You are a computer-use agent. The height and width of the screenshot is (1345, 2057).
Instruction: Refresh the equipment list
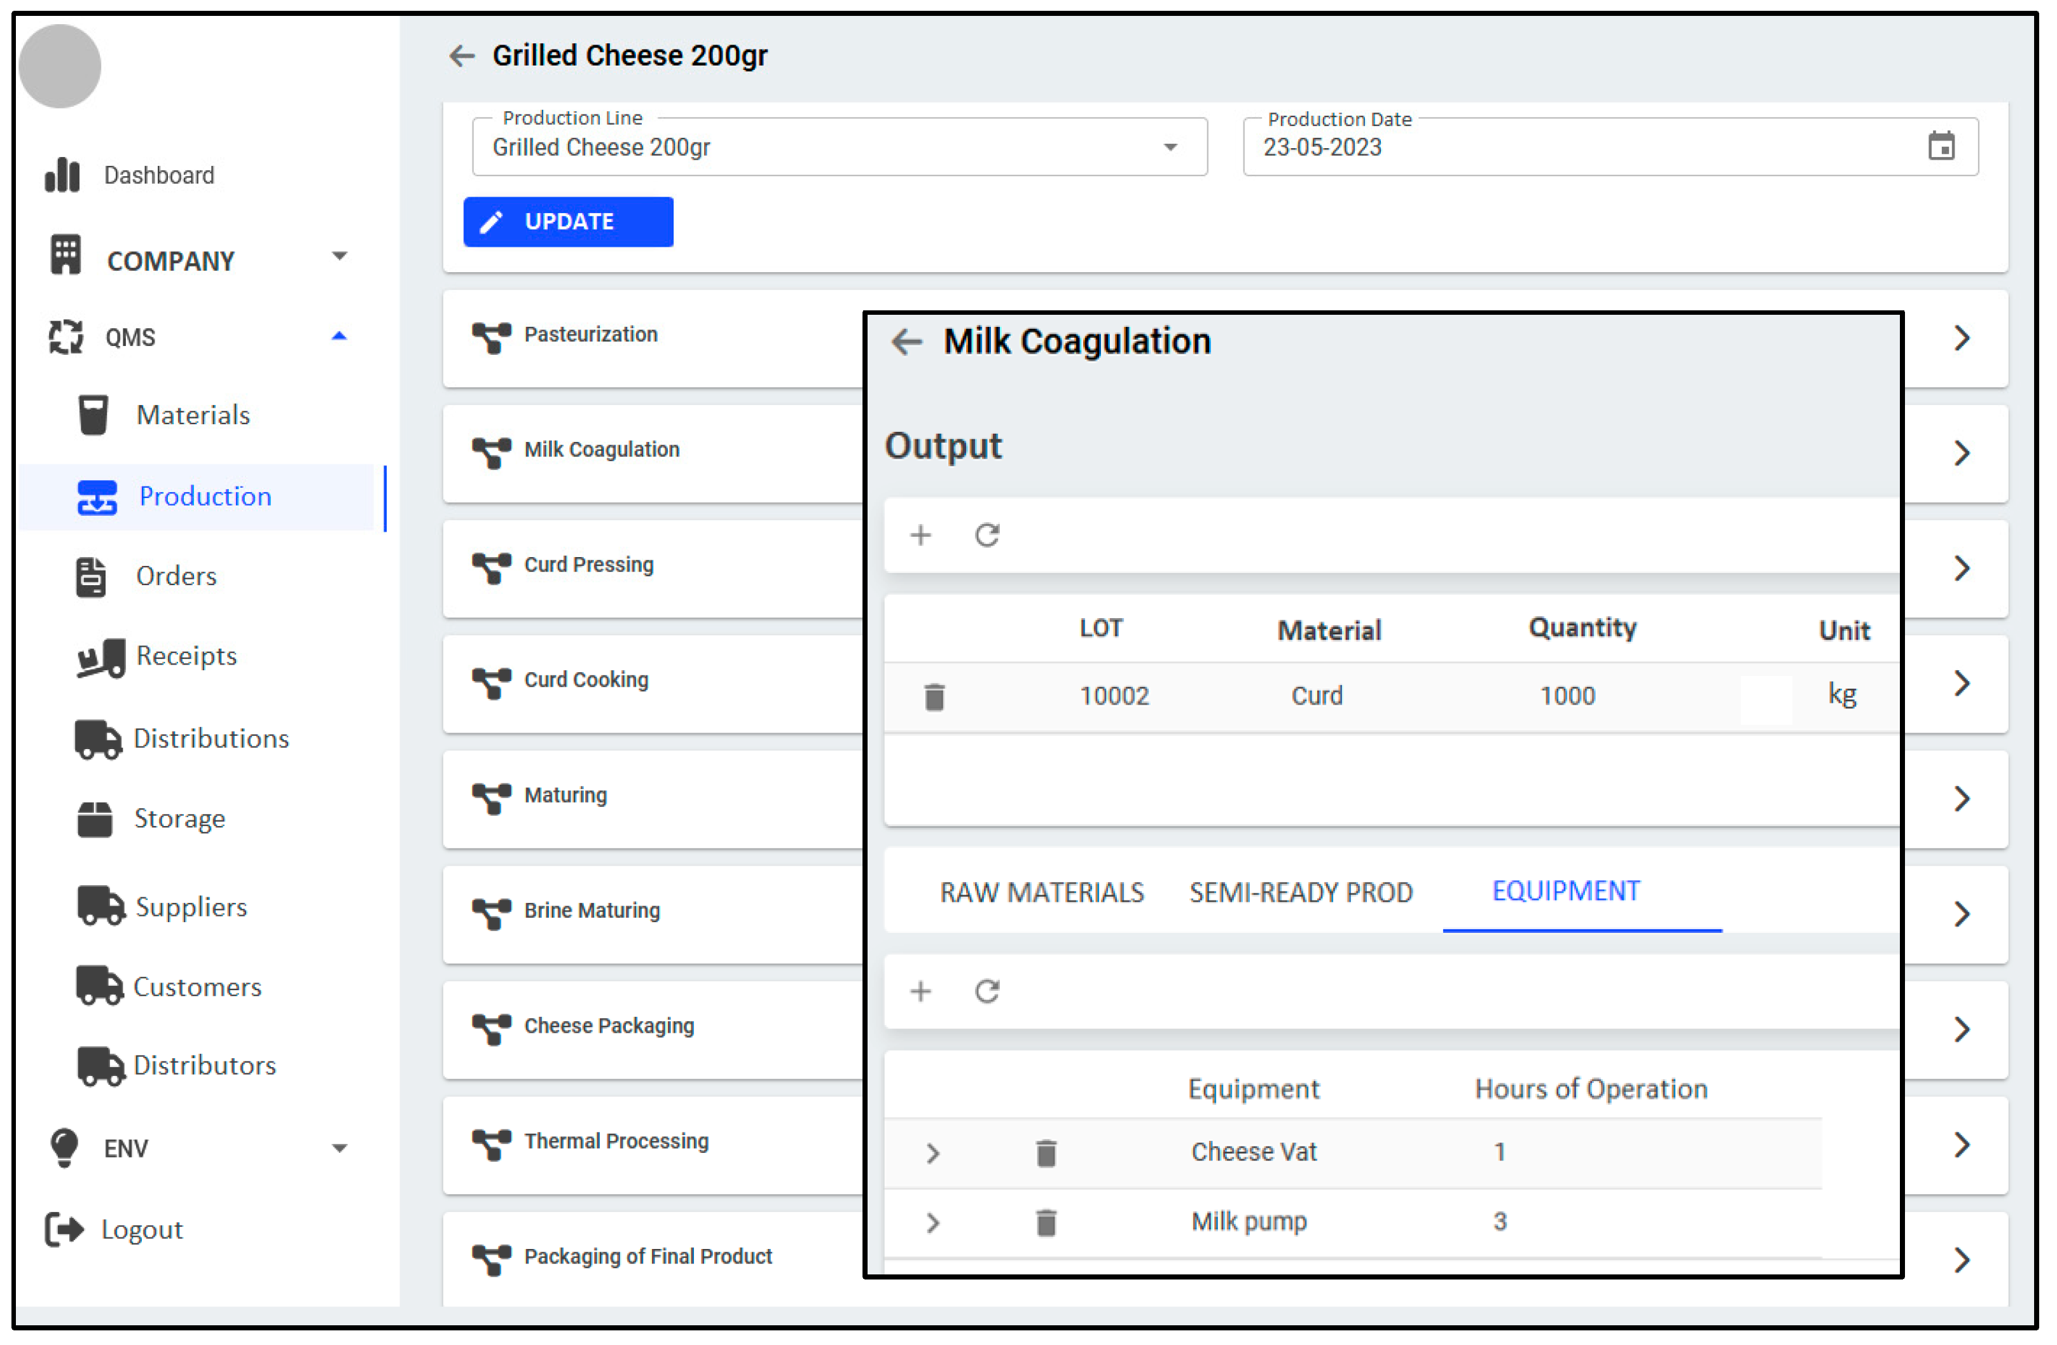click(987, 991)
